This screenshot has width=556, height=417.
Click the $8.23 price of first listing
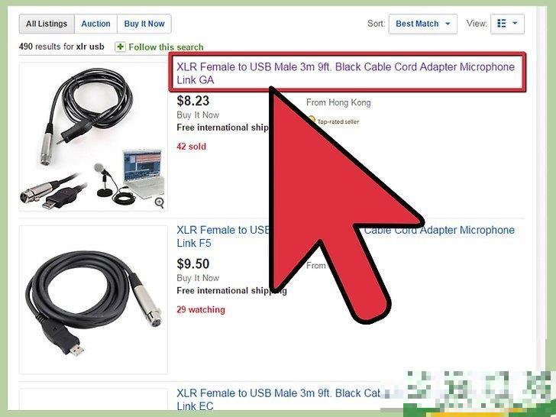(x=193, y=101)
